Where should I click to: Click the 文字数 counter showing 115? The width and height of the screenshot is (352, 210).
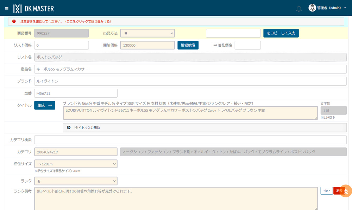tap(333, 111)
